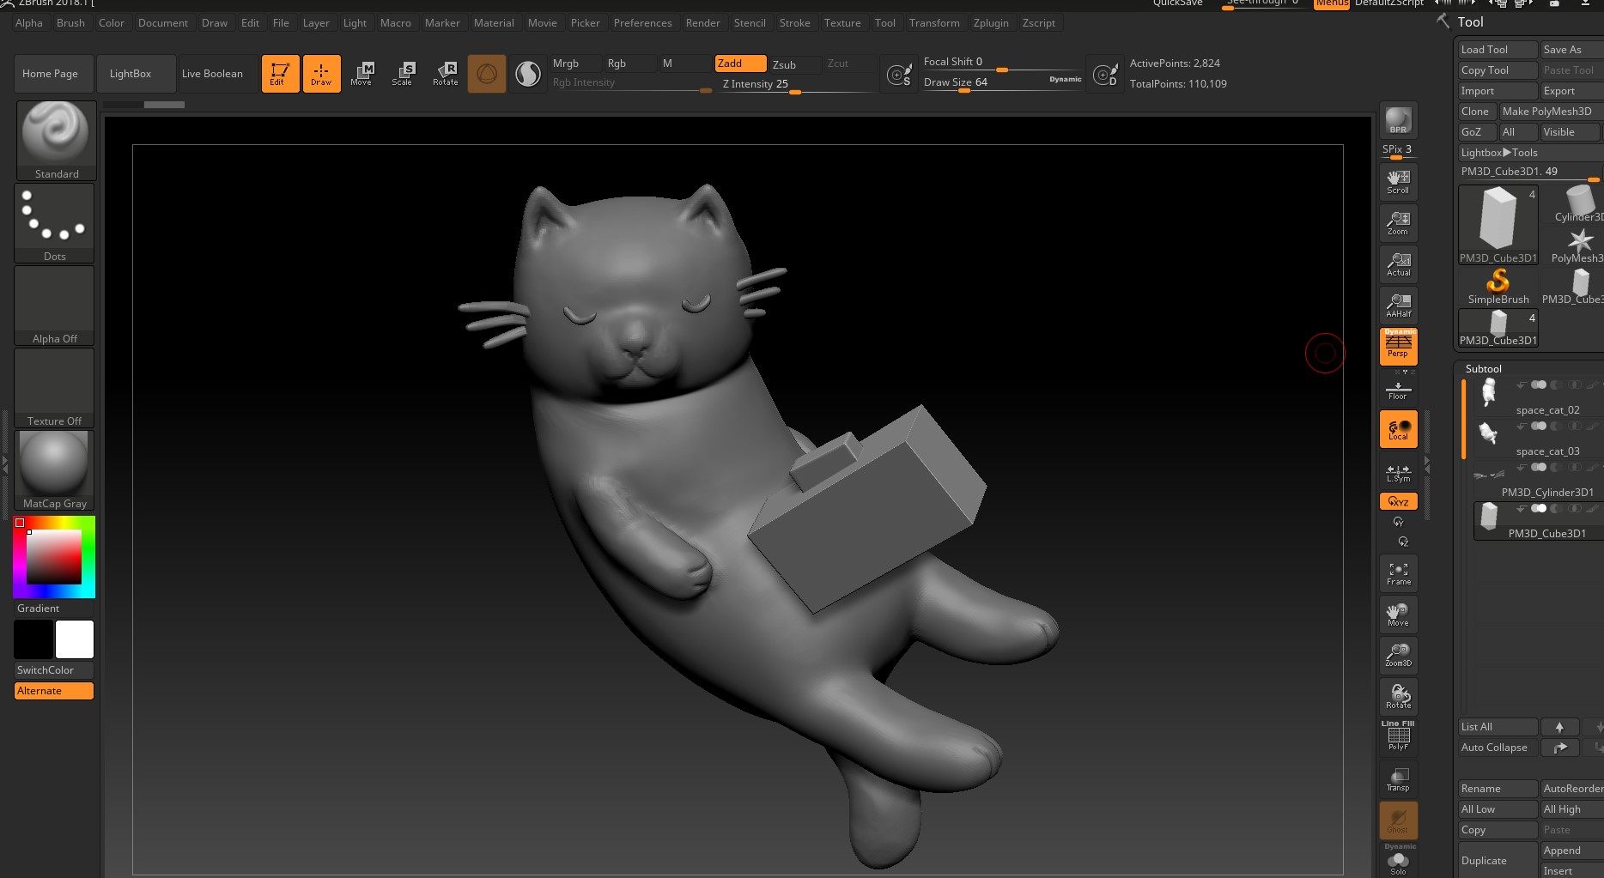Click the BPR render icon
1604x878 pixels.
(x=1398, y=120)
